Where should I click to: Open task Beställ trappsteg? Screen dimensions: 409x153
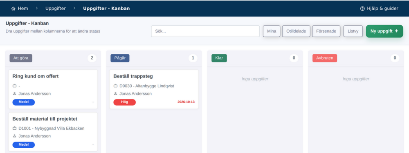tap(133, 76)
